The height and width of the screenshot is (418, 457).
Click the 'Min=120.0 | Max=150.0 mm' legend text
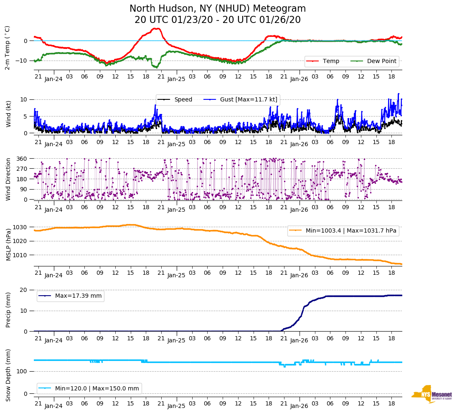(97, 388)
